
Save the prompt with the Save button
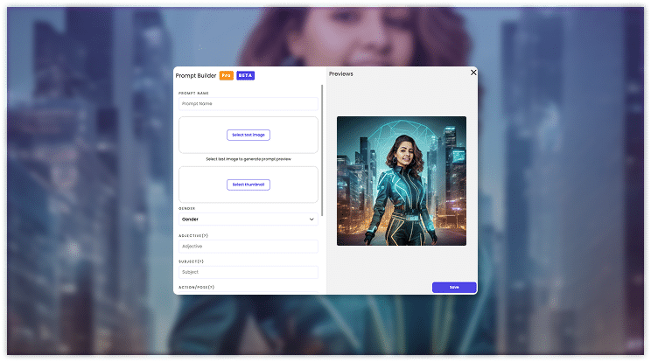[453, 287]
